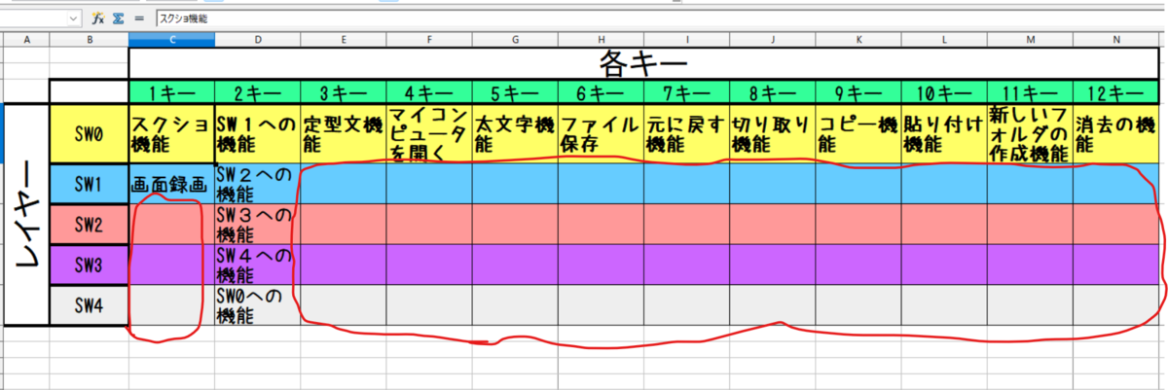Select the 5キー header cell
1168x390 pixels.
pos(515,93)
